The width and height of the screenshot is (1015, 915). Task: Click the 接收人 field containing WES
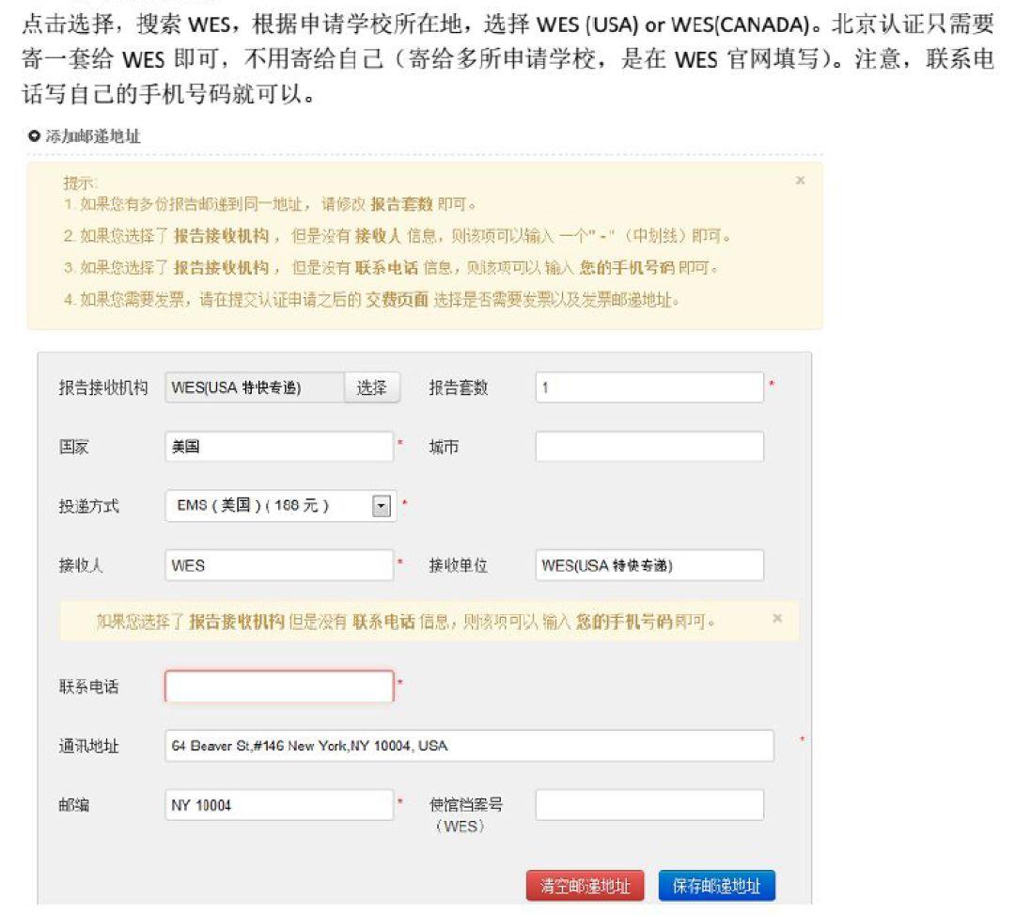(x=277, y=565)
